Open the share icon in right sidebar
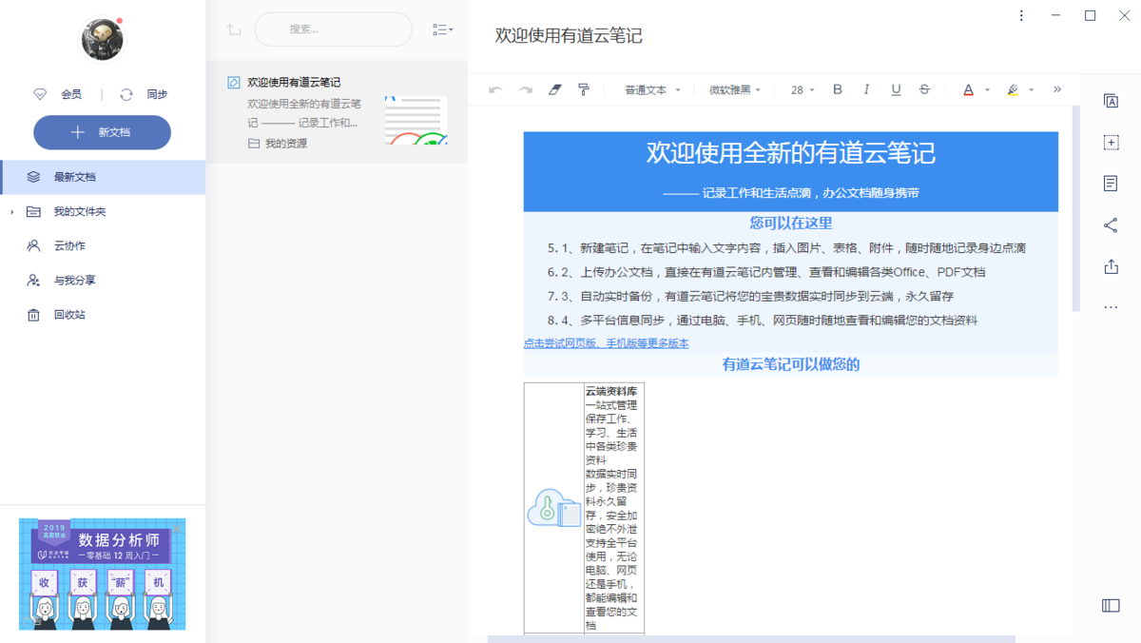1141x643 pixels. pyautogui.click(x=1110, y=225)
